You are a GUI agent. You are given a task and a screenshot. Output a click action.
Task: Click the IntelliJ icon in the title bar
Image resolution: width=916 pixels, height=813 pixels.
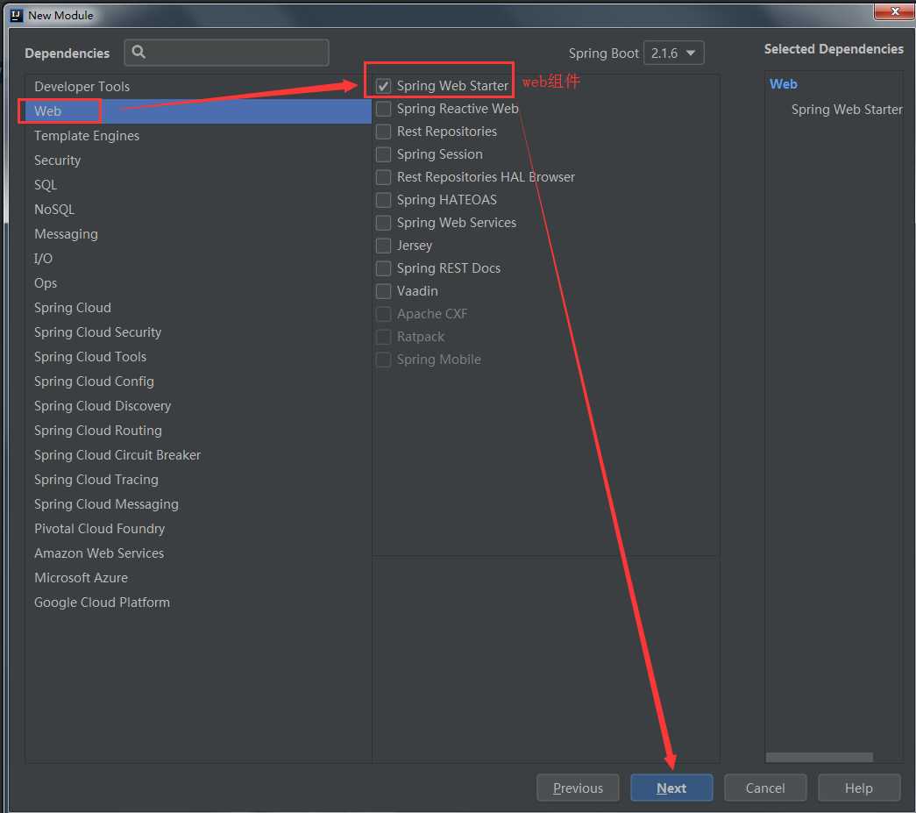[17, 15]
